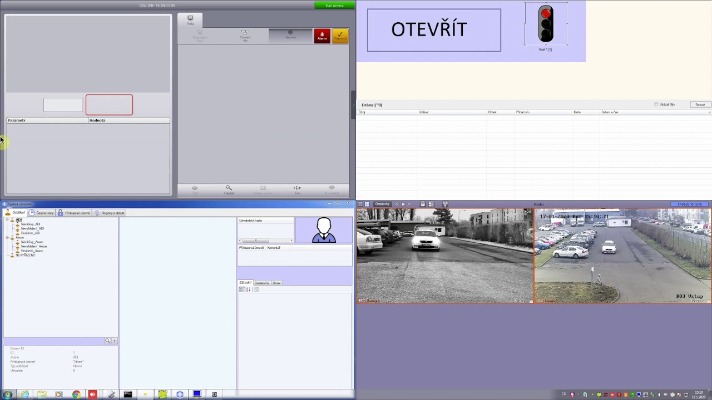Select Residenti_ADI in the tree
712x400 pixels.
[x=31, y=233]
